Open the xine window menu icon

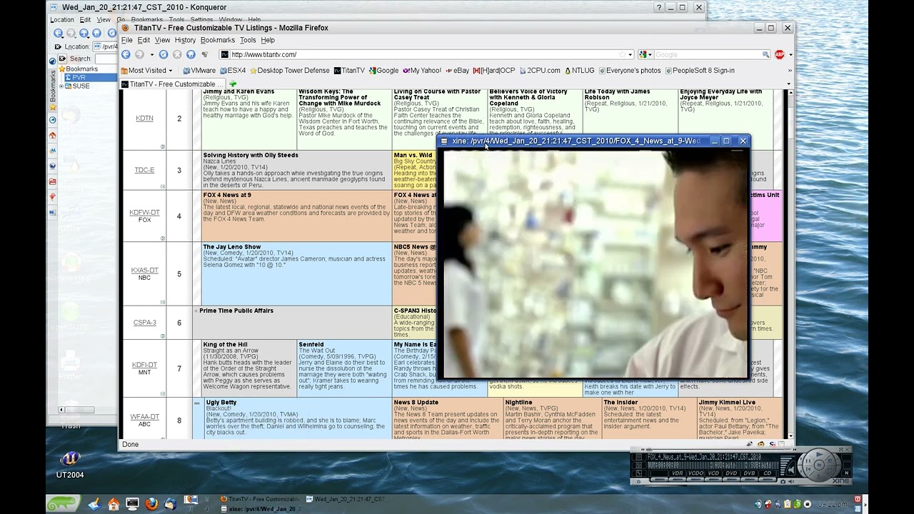tap(443, 141)
